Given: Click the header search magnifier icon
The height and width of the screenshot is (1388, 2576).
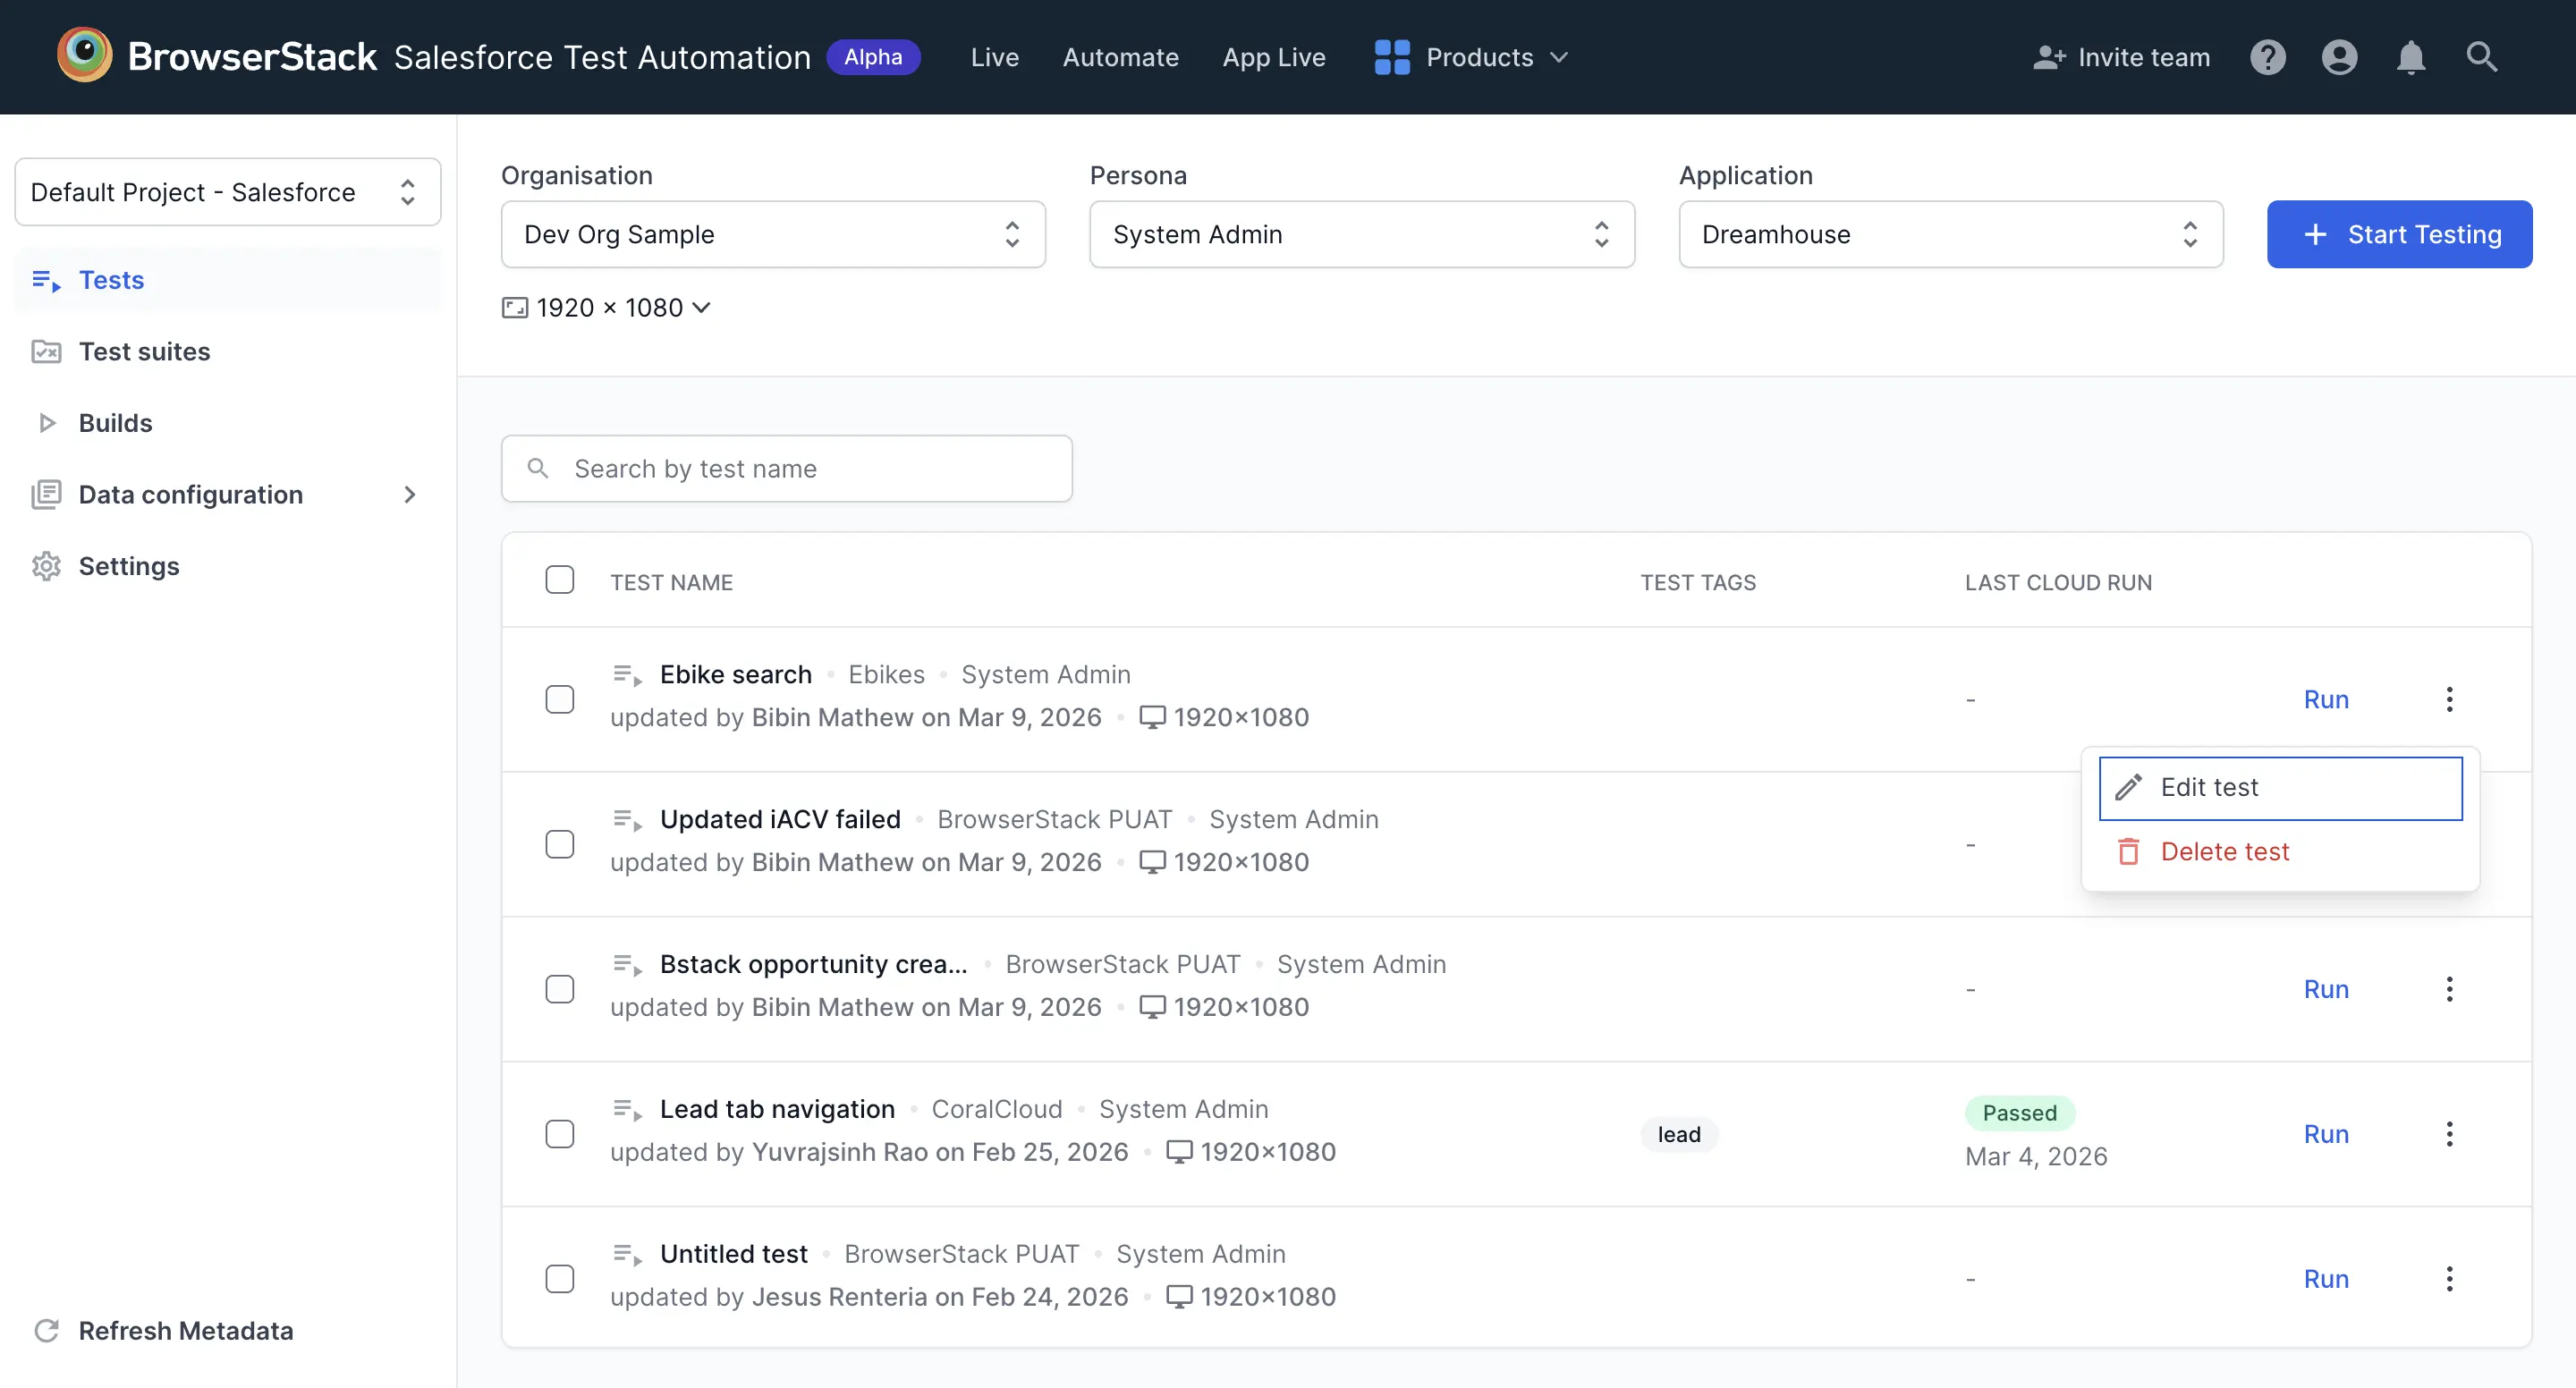Looking at the screenshot, I should click(2482, 57).
